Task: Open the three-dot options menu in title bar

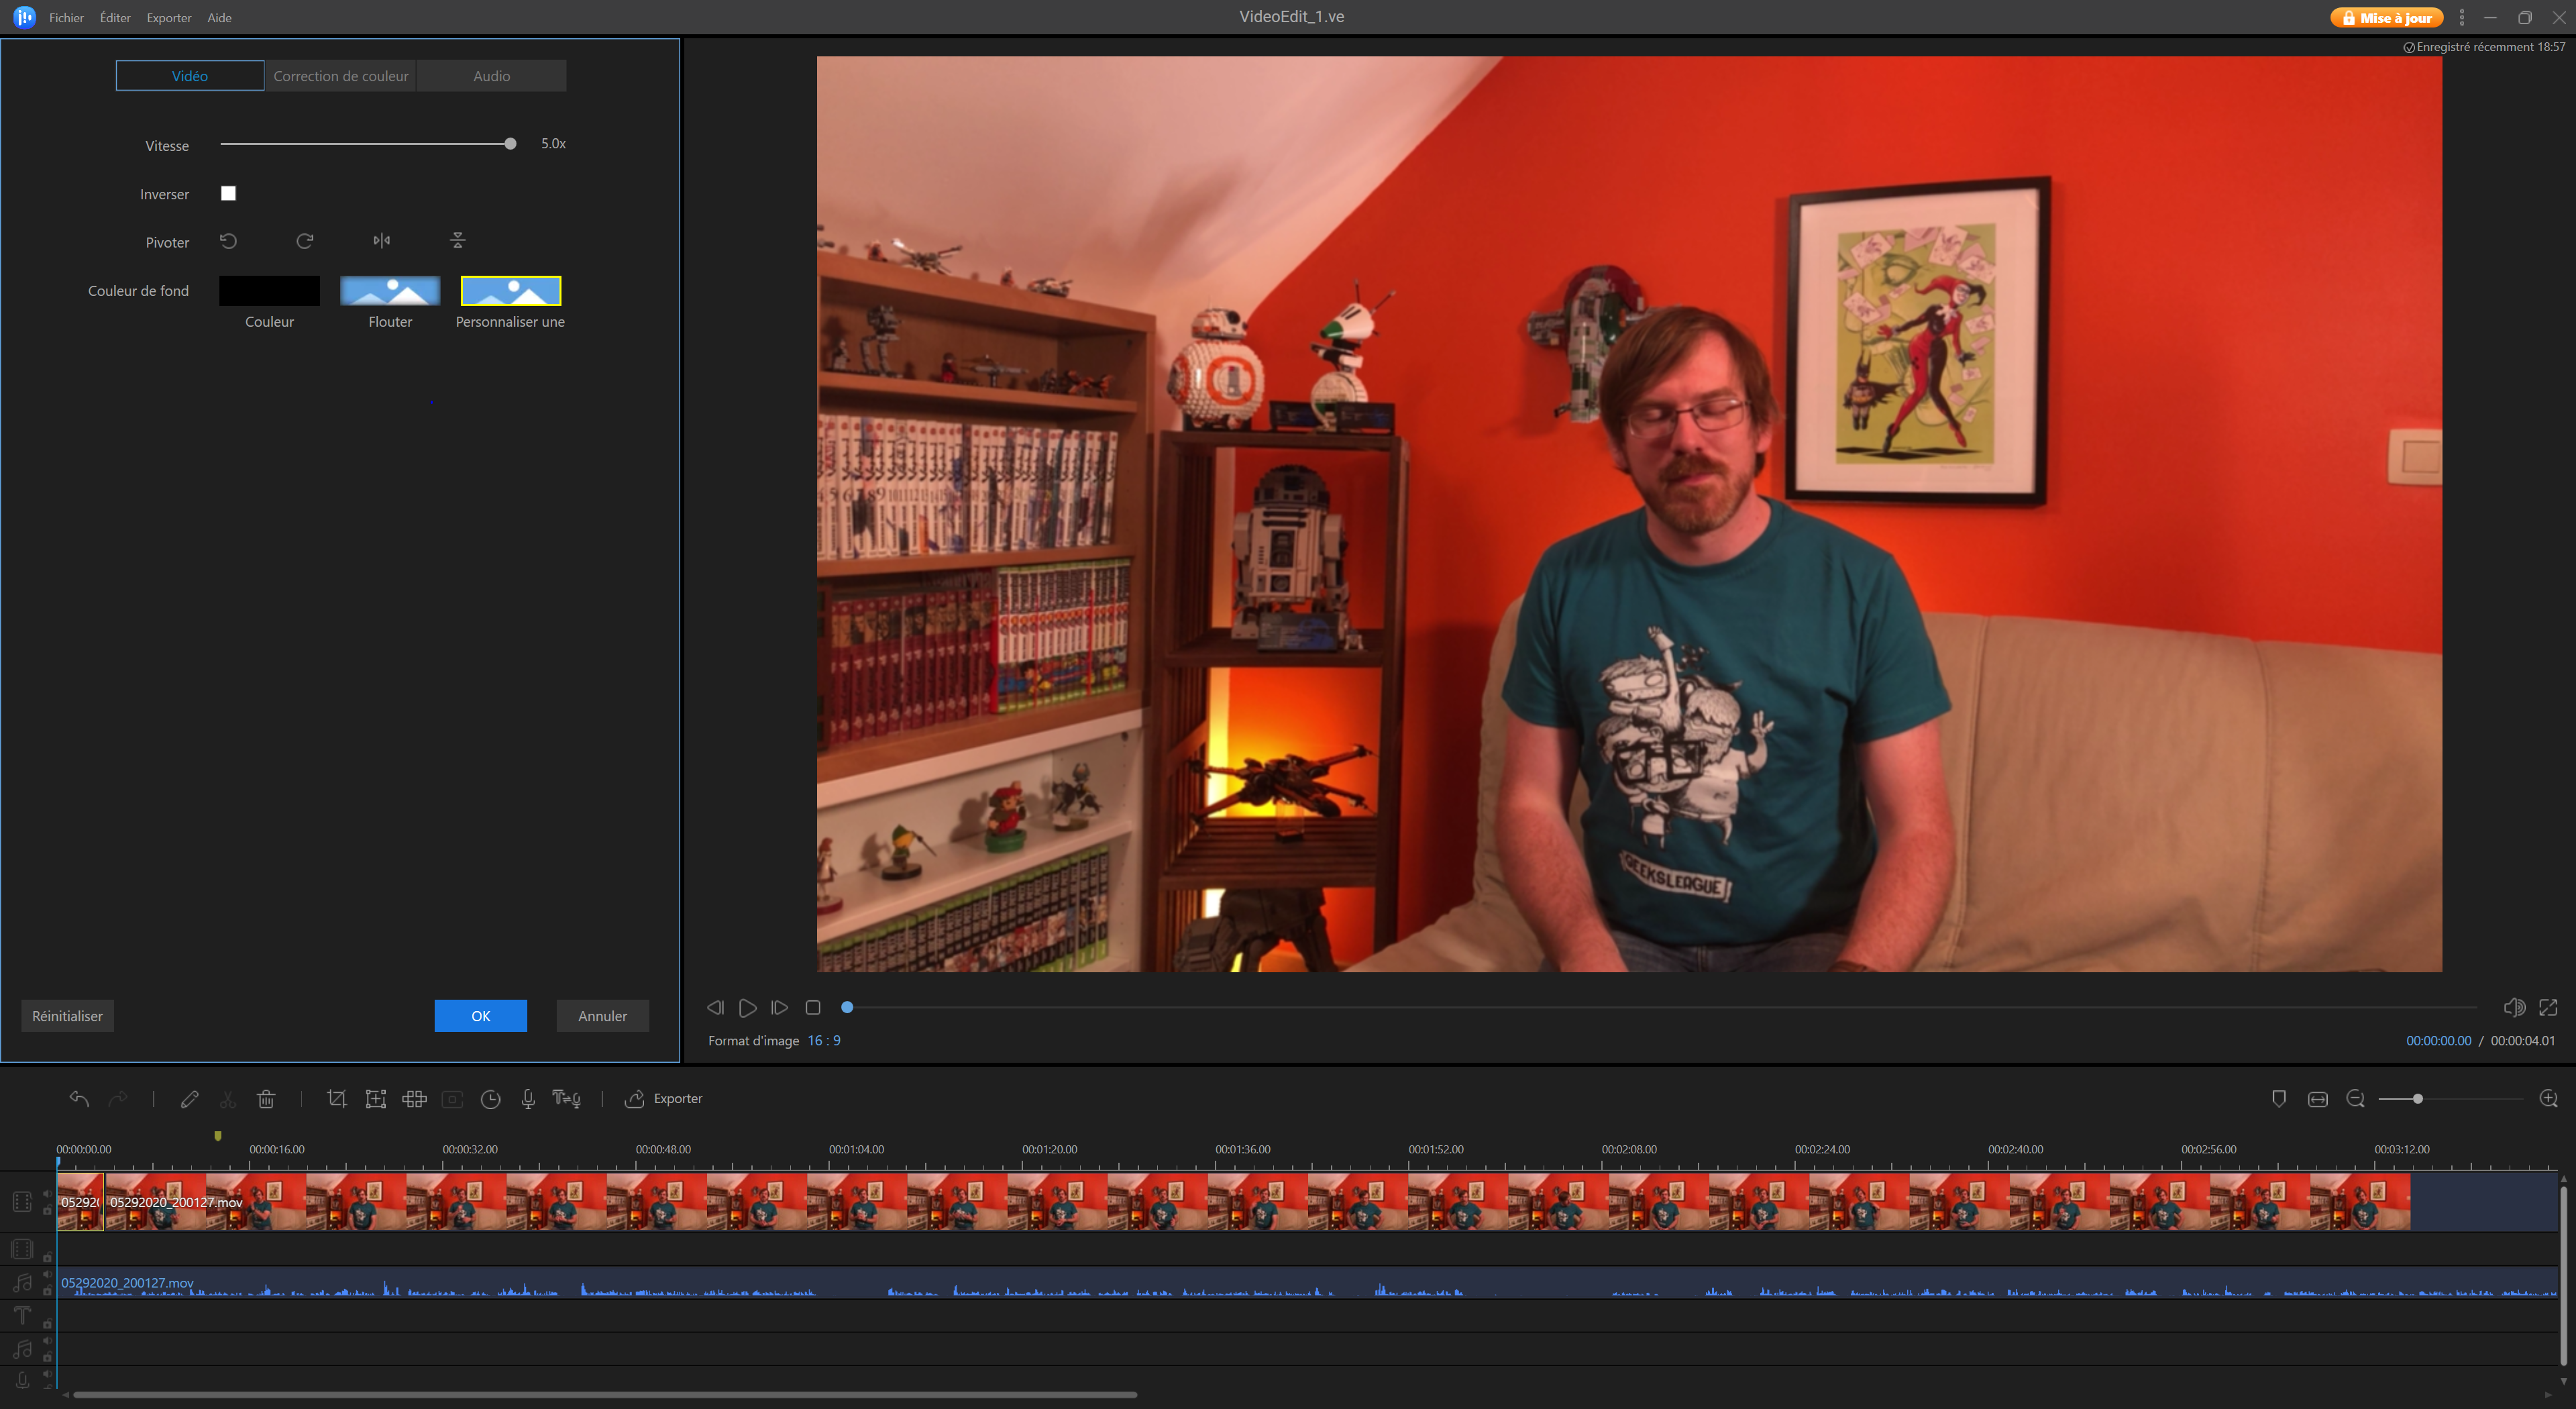Action: click(2461, 17)
